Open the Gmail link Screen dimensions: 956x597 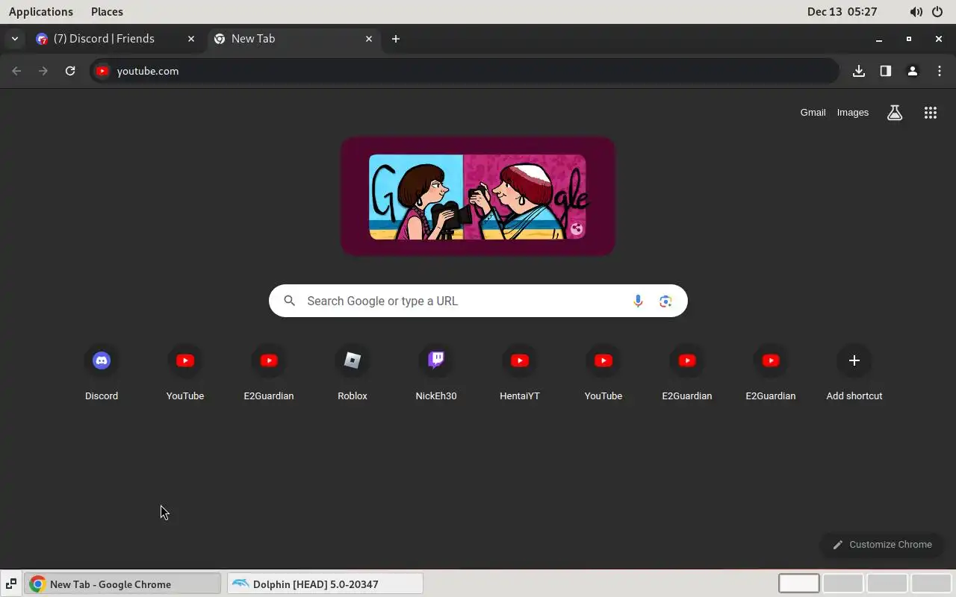pyautogui.click(x=813, y=113)
